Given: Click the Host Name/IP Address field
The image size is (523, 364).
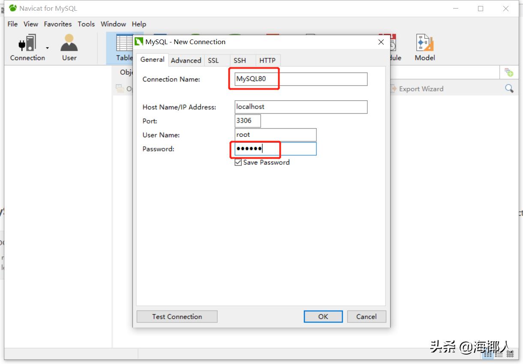Looking at the screenshot, I should [301, 107].
